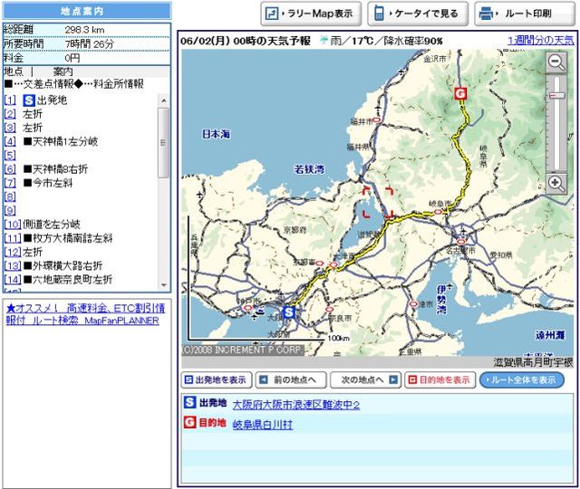Click the 目的地を表示 button

point(440,379)
